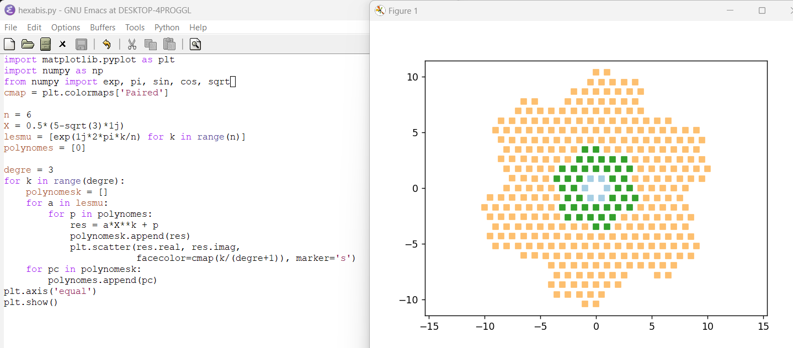
Task: Copy selection with the copy icon
Action: coord(150,44)
